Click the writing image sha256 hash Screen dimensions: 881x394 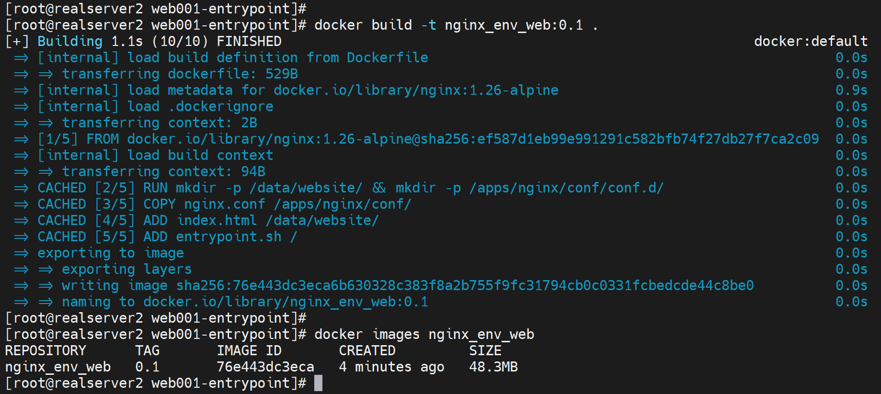[x=464, y=285]
